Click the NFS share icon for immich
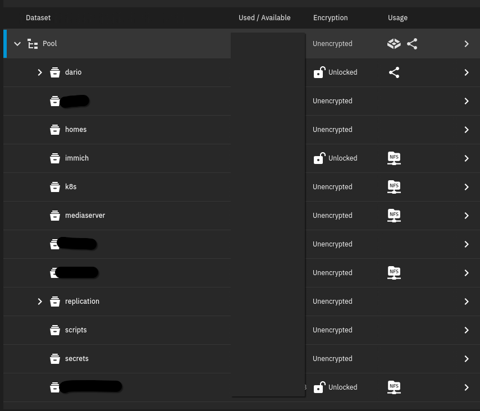 click(x=394, y=158)
